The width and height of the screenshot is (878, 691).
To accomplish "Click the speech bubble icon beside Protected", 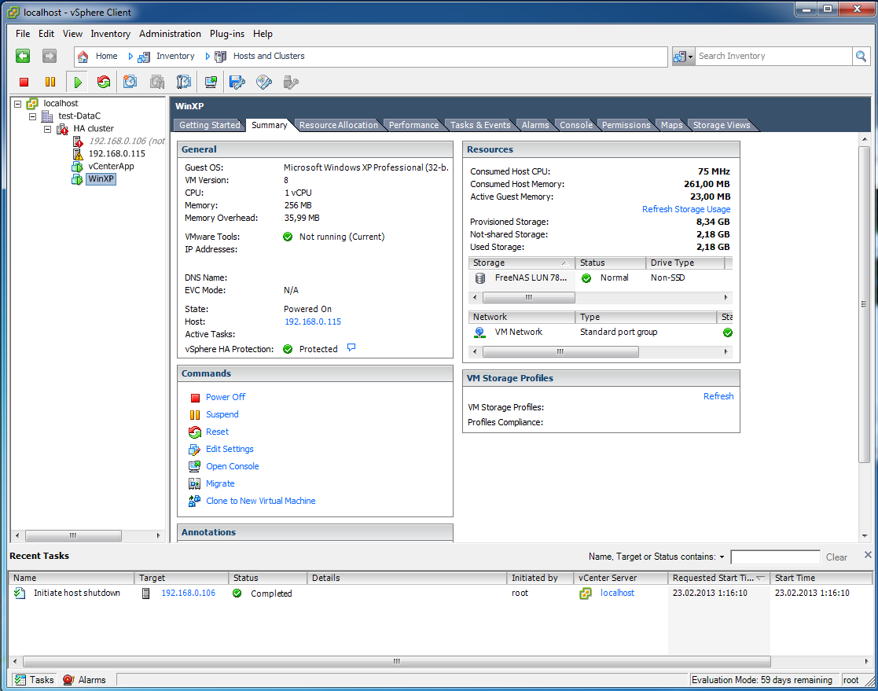I will pos(351,347).
